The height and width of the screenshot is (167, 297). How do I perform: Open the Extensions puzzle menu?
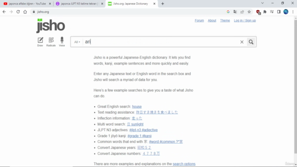point(265,12)
